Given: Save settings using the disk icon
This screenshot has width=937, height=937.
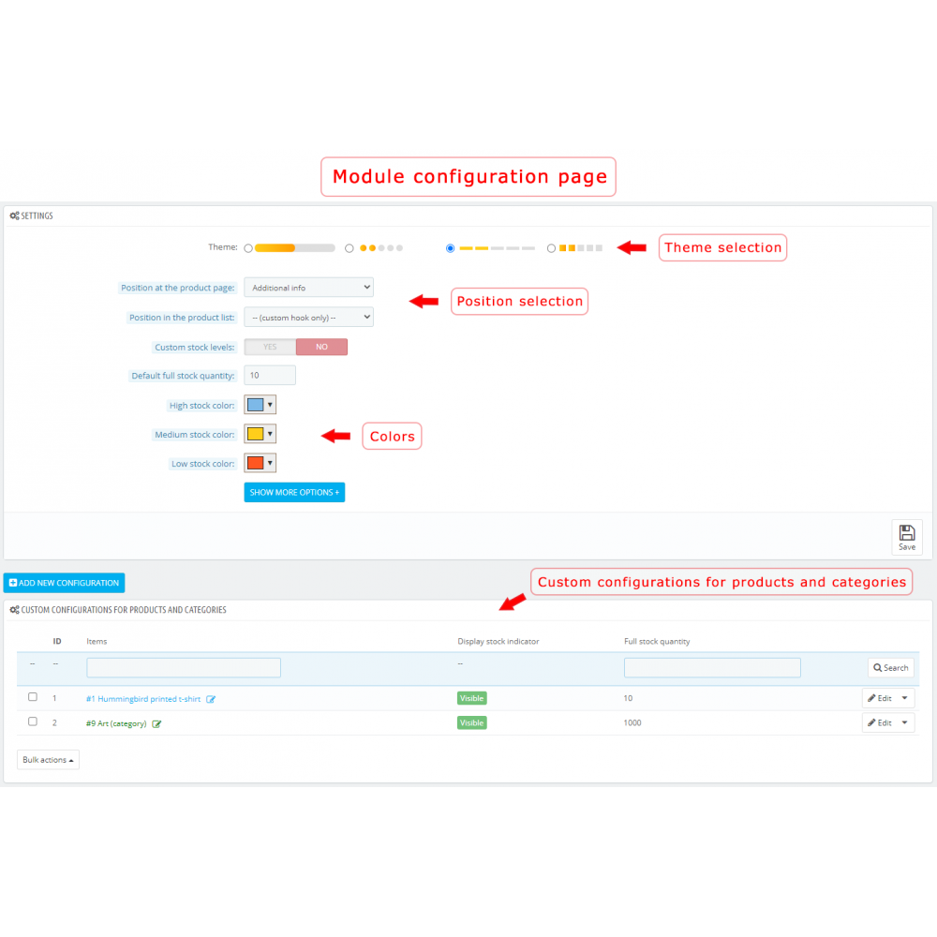Looking at the screenshot, I should tap(906, 532).
